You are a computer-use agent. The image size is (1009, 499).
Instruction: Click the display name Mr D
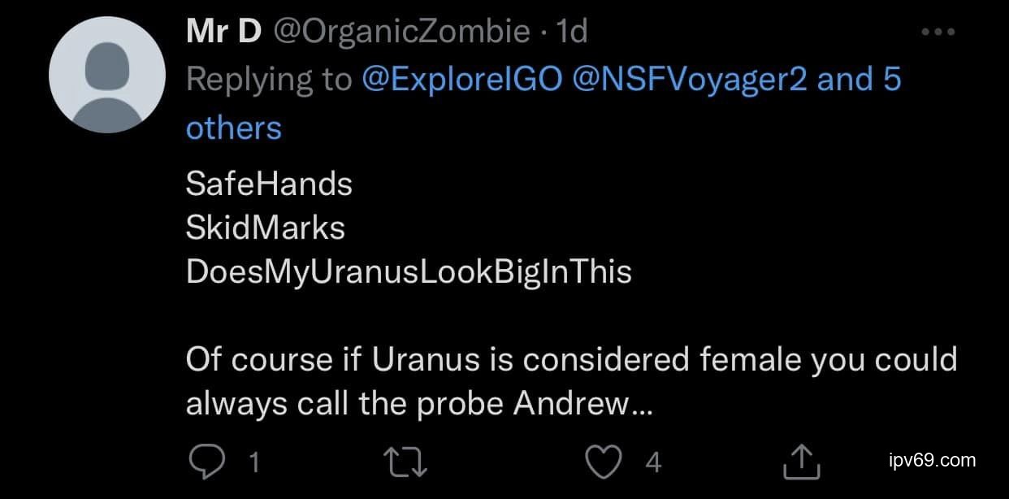(223, 33)
